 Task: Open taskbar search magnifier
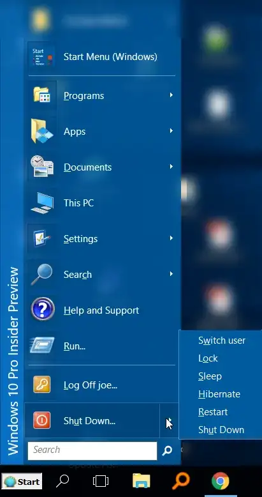pos(62,482)
